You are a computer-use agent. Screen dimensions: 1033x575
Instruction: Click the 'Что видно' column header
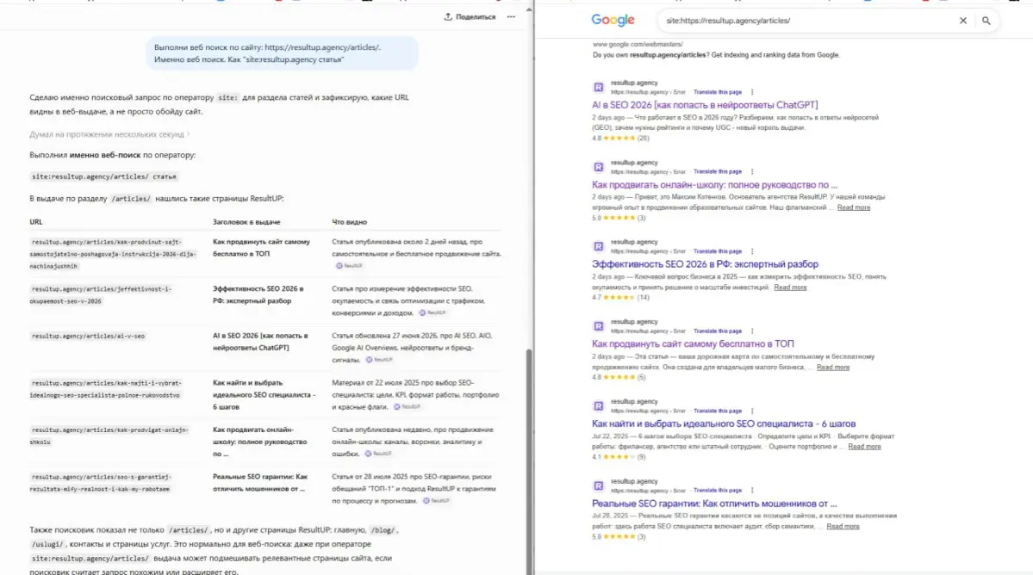click(350, 222)
